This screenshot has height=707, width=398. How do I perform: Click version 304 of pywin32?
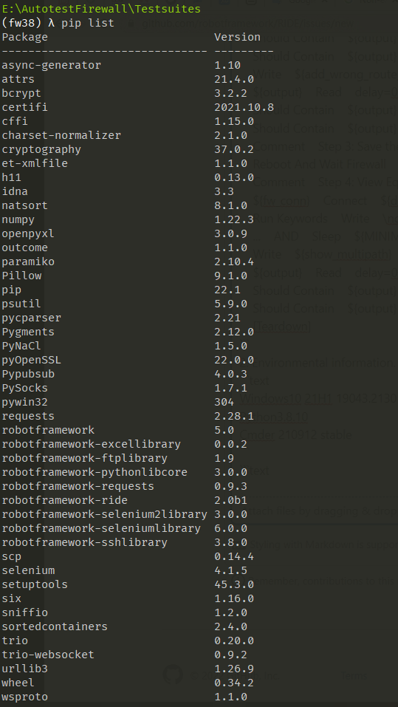(x=224, y=402)
